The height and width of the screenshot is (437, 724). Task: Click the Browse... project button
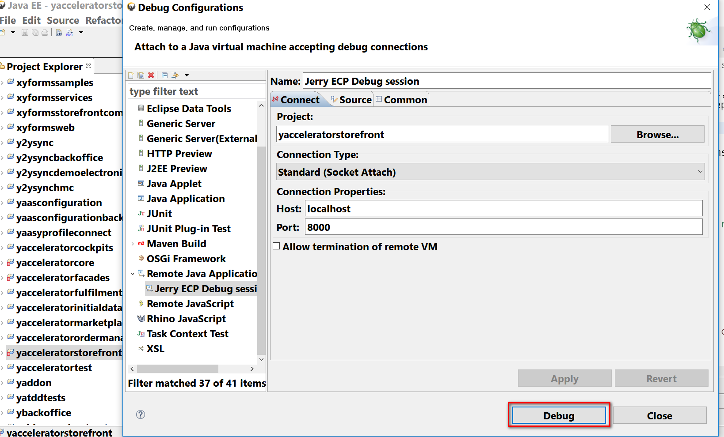point(657,135)
